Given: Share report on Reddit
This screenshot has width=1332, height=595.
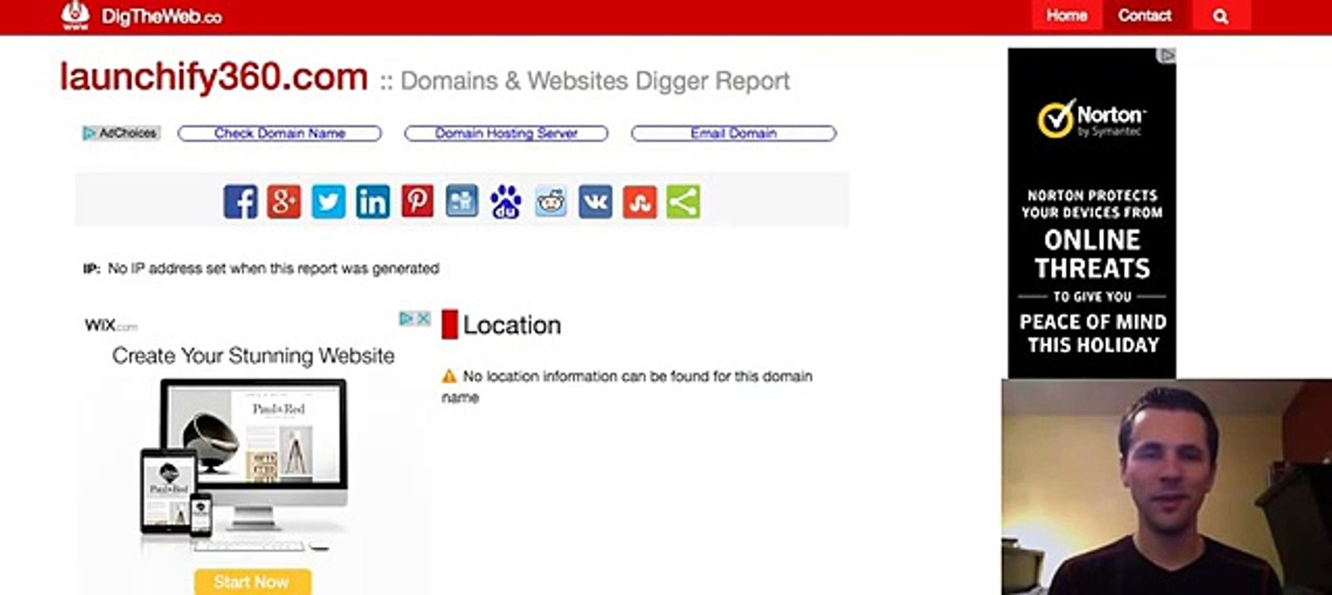Looking at the screenshot, I should pyautogui.click(x=551, y=202).
